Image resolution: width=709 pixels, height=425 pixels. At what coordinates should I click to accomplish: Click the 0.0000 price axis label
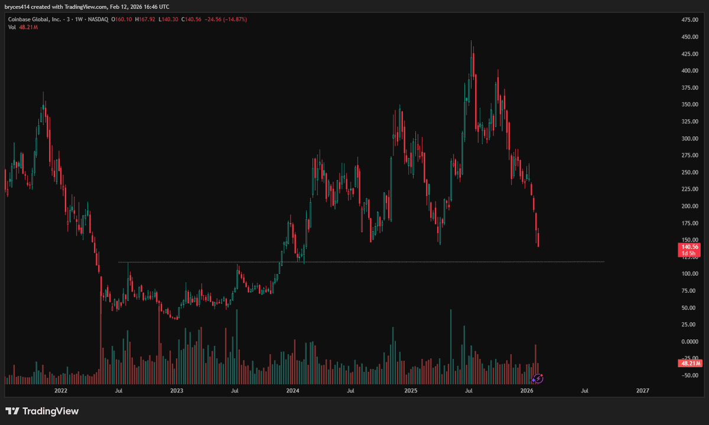(x=690, y=342)
